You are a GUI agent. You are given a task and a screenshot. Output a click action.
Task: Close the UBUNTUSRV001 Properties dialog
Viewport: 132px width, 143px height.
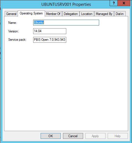124,3
